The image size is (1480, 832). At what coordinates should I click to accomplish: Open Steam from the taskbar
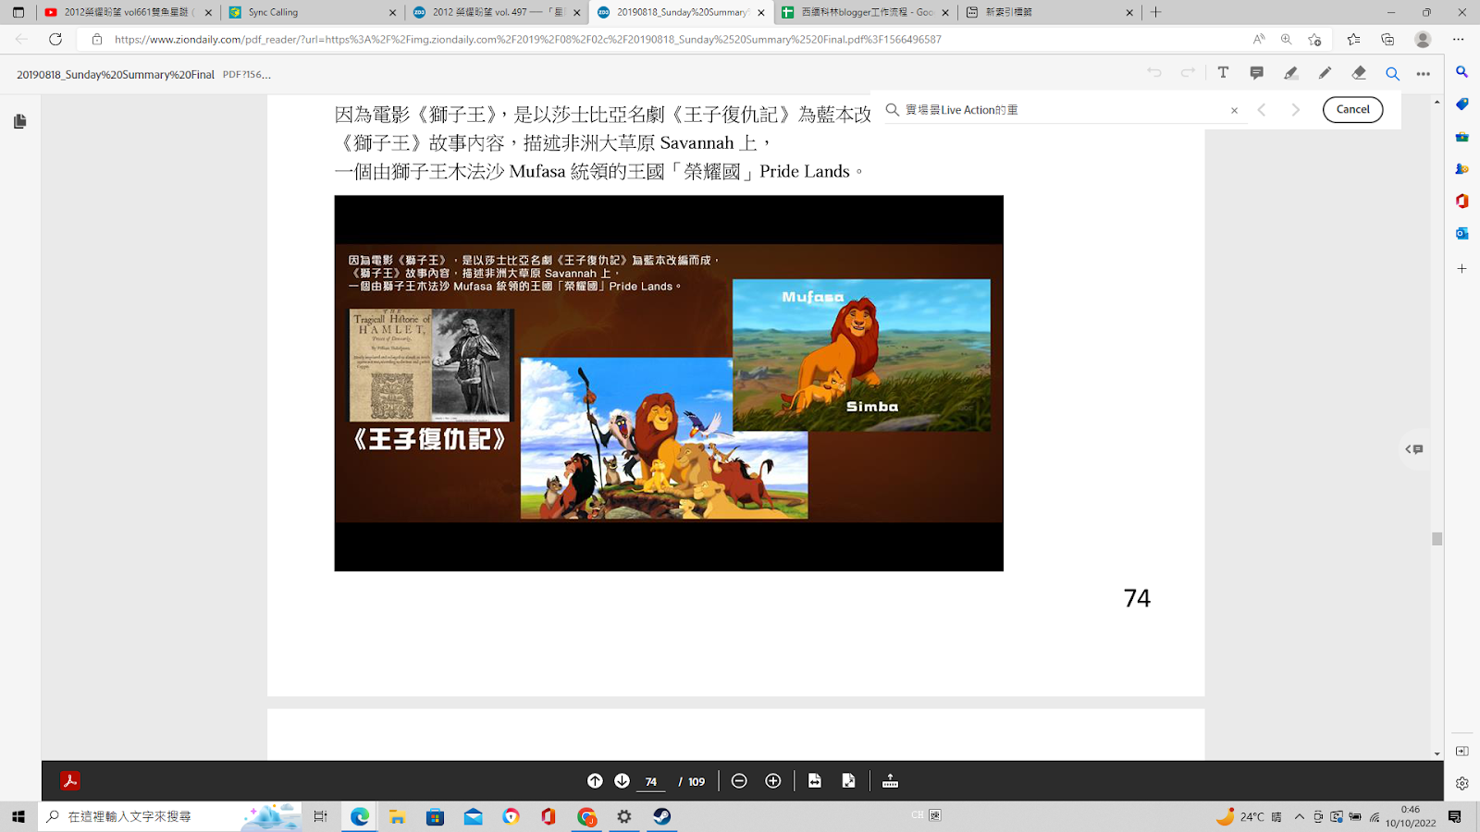[x=662, y=816]
